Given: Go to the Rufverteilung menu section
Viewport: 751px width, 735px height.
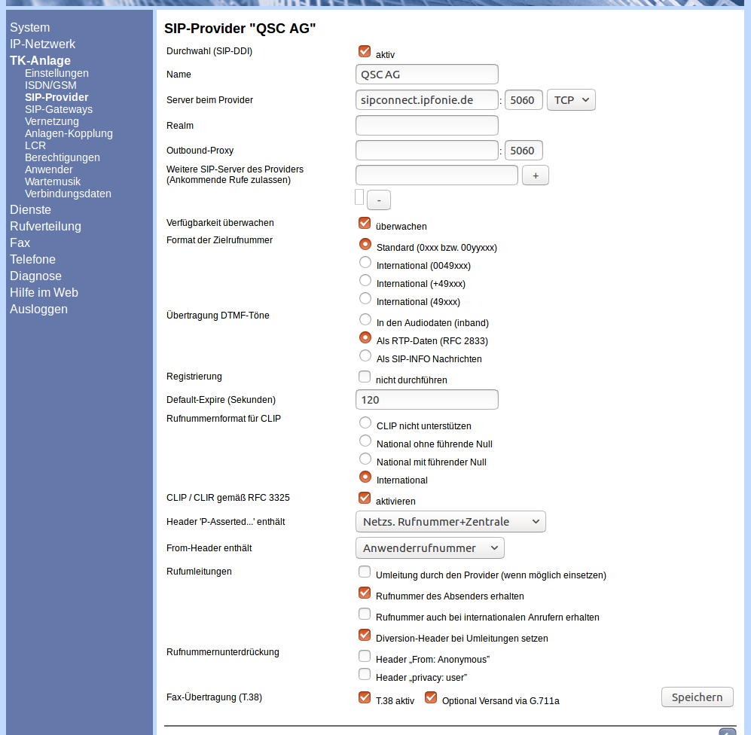Looking at the screenshot, I should 45,226.
